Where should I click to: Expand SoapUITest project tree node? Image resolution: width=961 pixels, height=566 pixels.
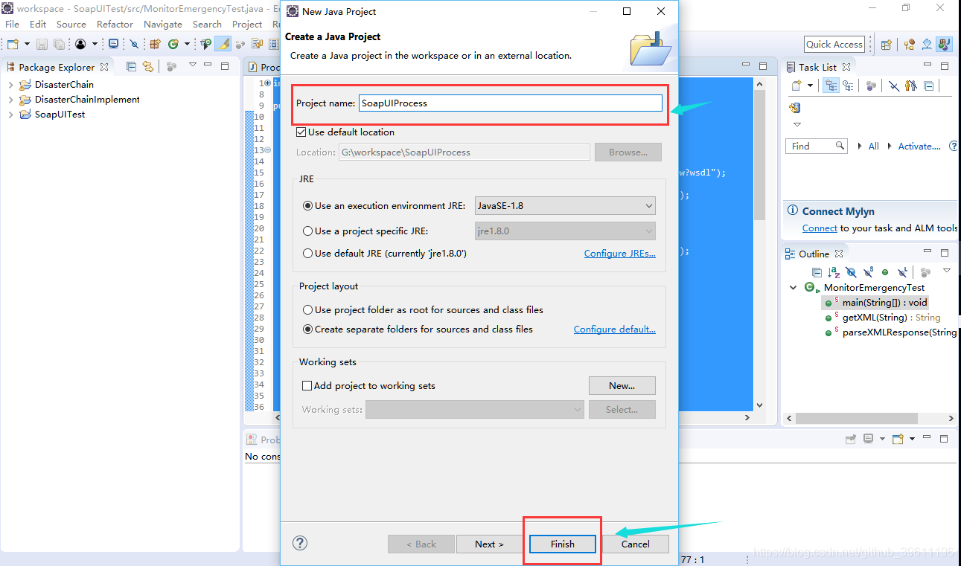10,115
